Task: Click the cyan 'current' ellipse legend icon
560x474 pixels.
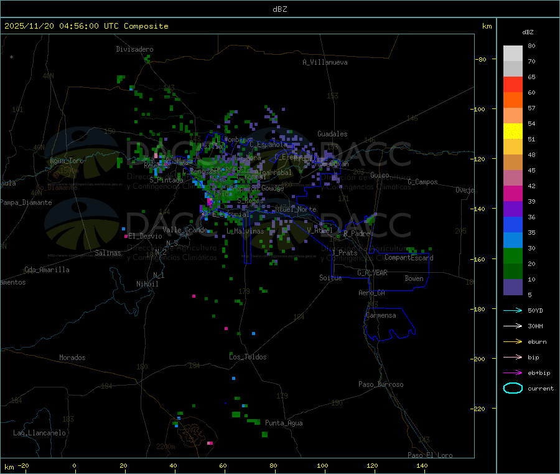Action: 513,388
